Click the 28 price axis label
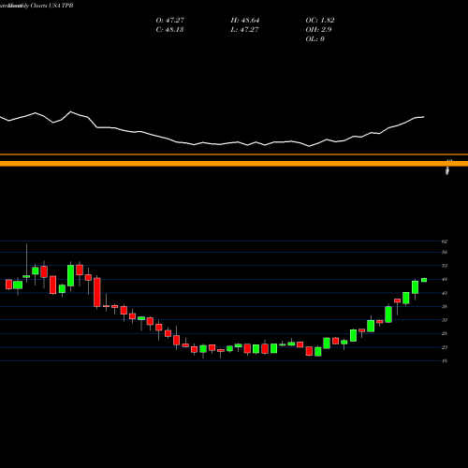 click(445, 333)
